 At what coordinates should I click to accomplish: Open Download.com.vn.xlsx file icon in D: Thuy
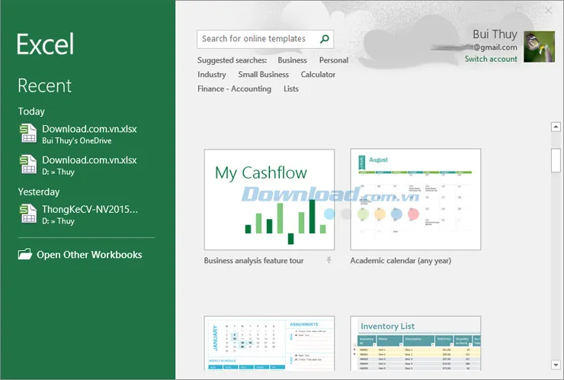(x=28, y=164)
